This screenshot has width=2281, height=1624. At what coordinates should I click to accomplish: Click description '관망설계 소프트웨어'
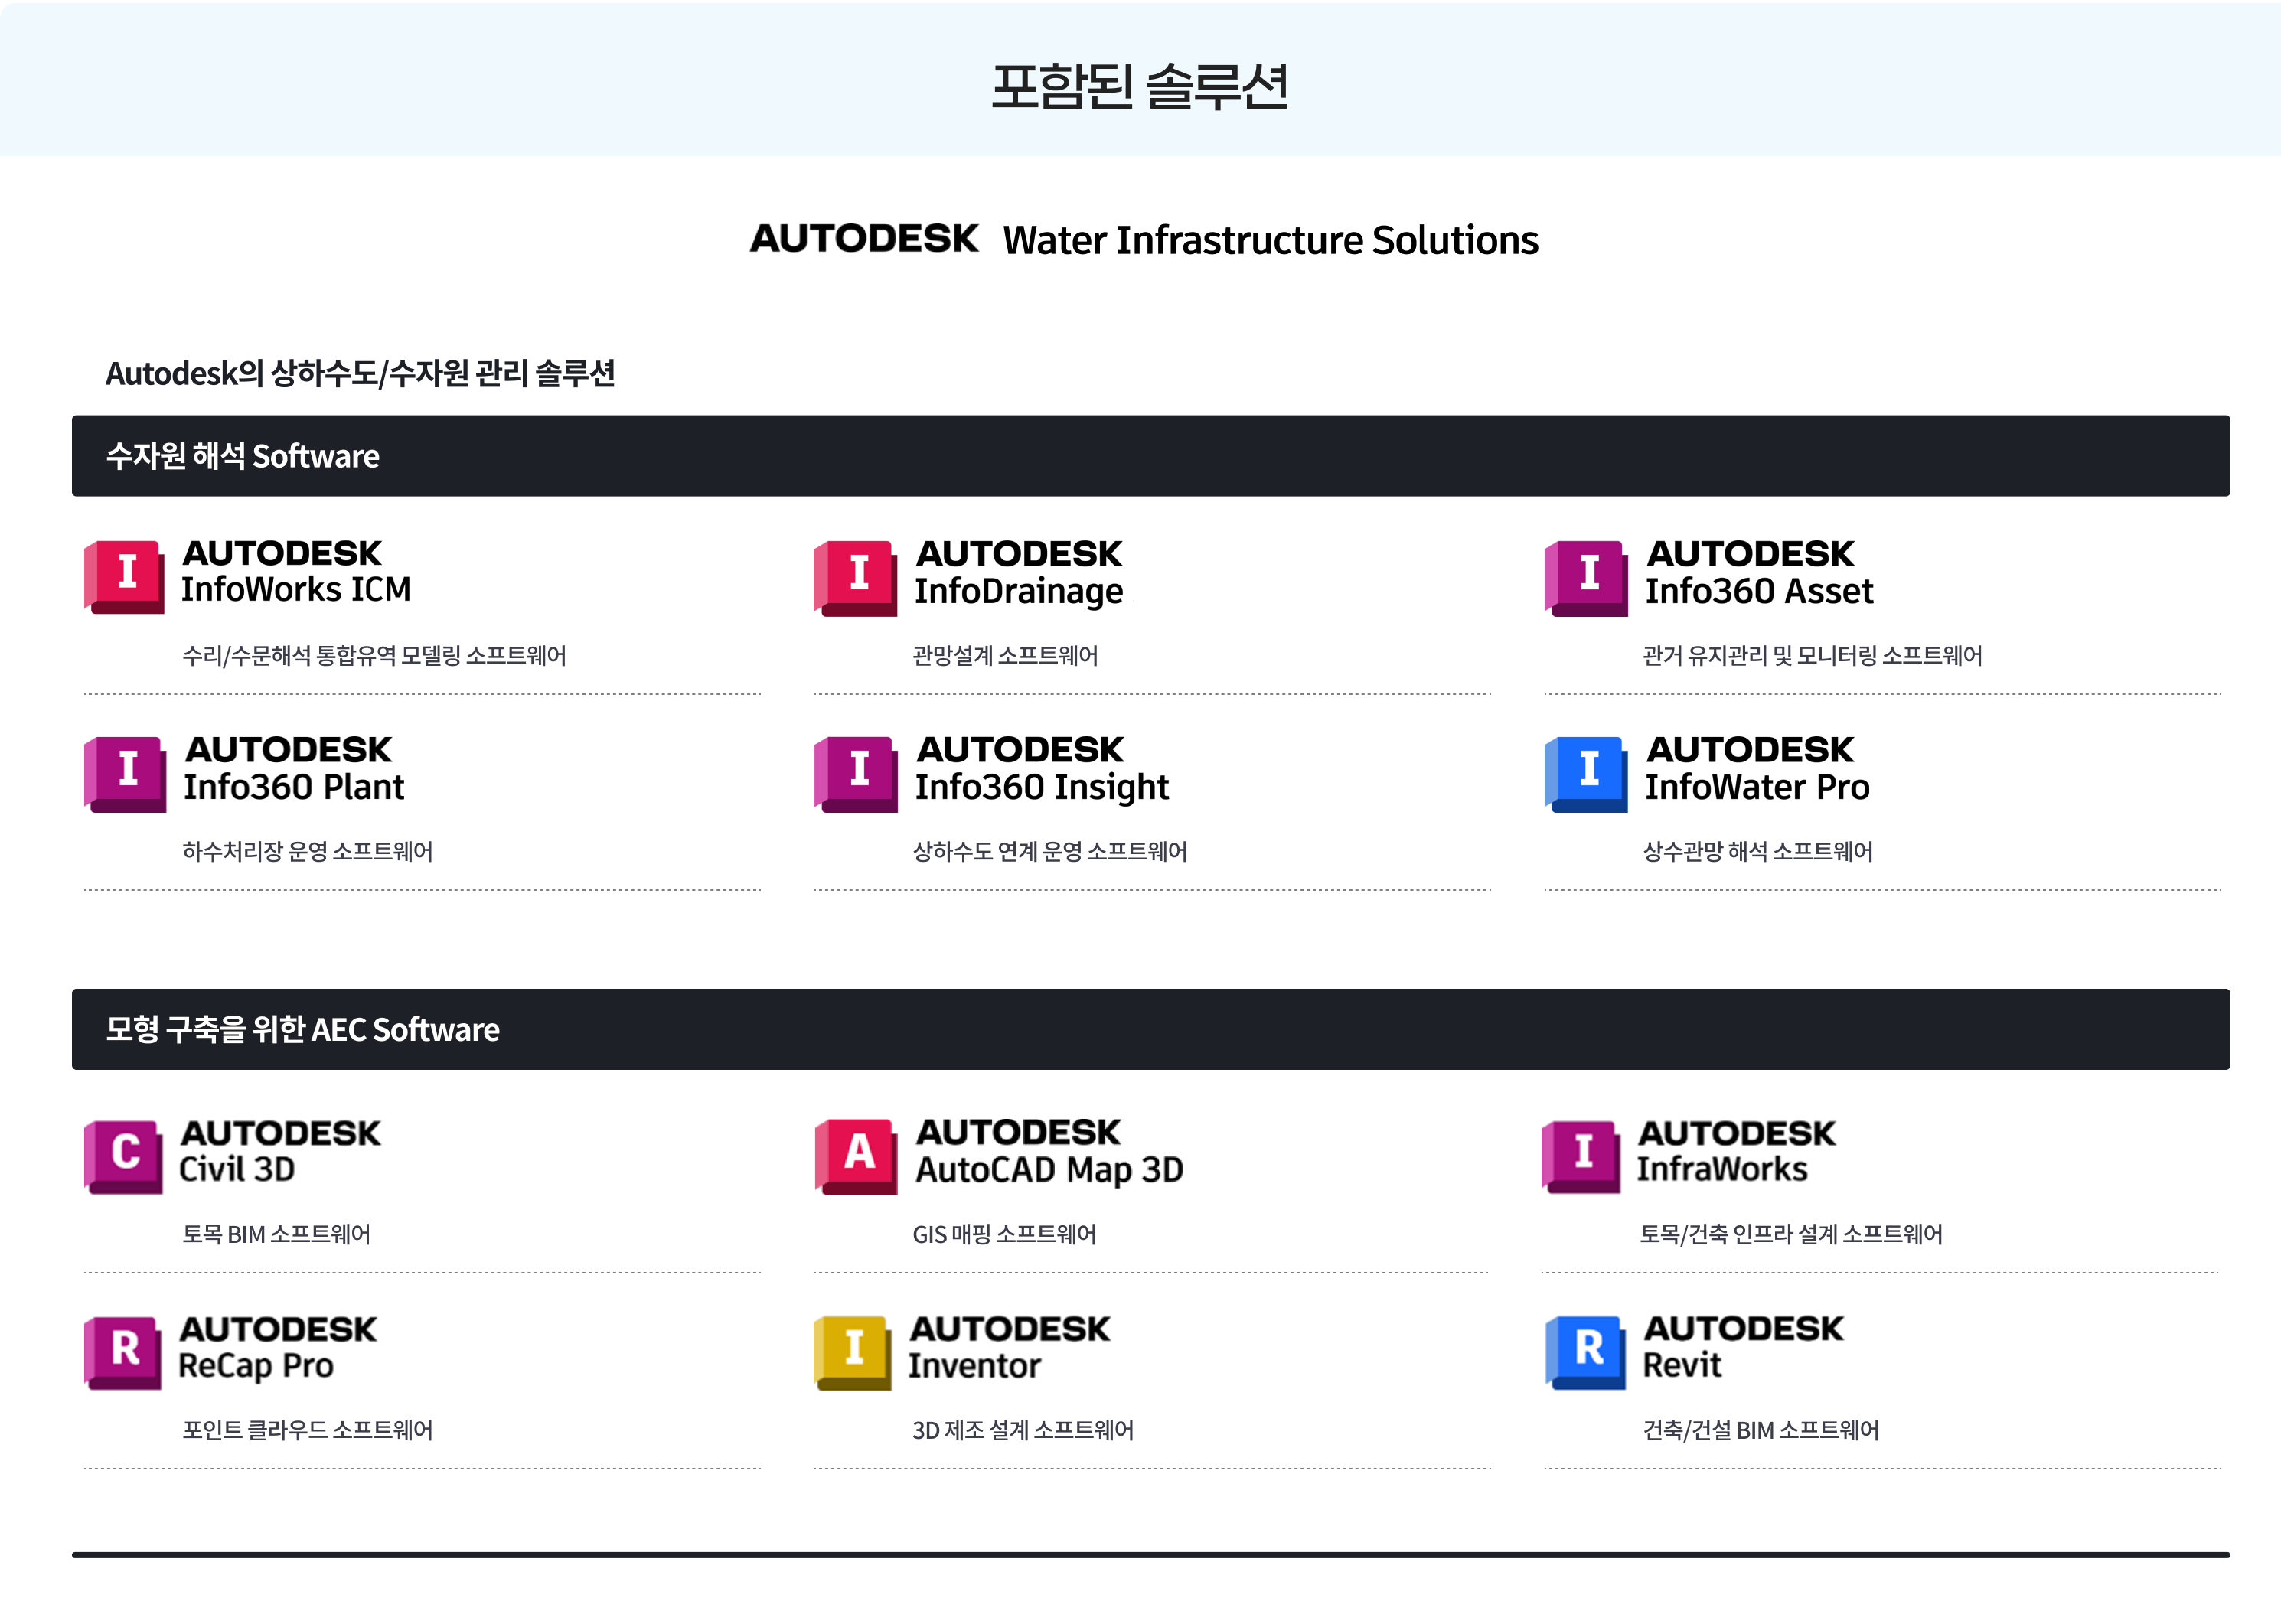1005,655
